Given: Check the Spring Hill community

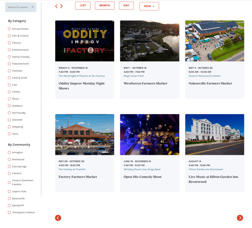Looking at the screenshot, I should pyautogui.click(x=9, y=205).
